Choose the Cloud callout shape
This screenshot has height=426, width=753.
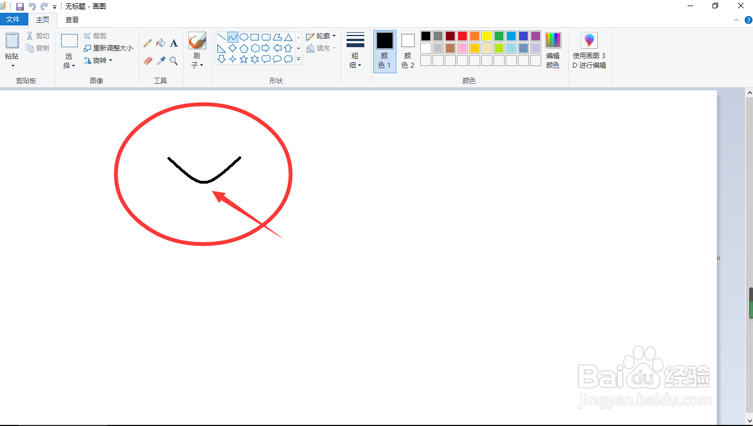pyautogui.click(x=288, y=59)
